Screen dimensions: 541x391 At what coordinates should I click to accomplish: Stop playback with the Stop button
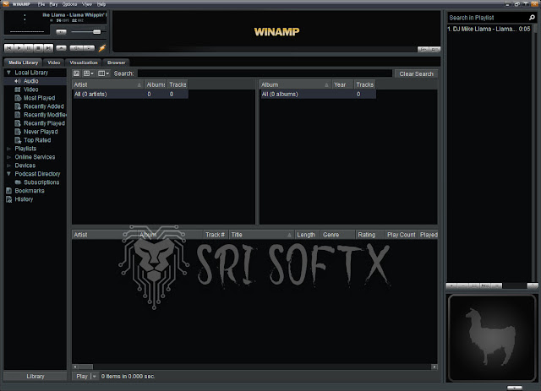[x=39, y=48]
